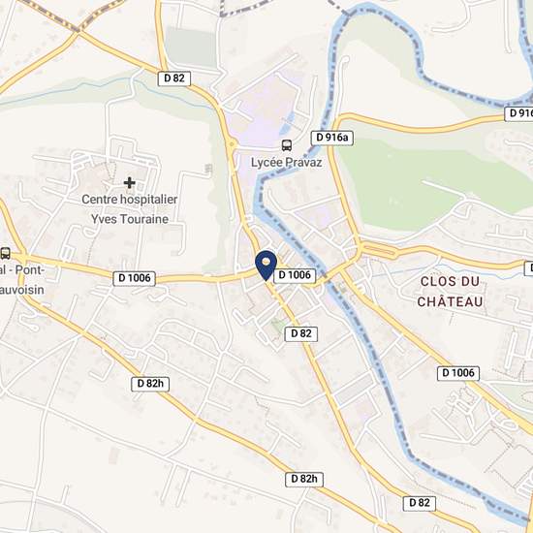Click the roundabout on D 82 near Lycée
Screen dimensions: 533x533
pyautogui.click(x=232, y=144)
